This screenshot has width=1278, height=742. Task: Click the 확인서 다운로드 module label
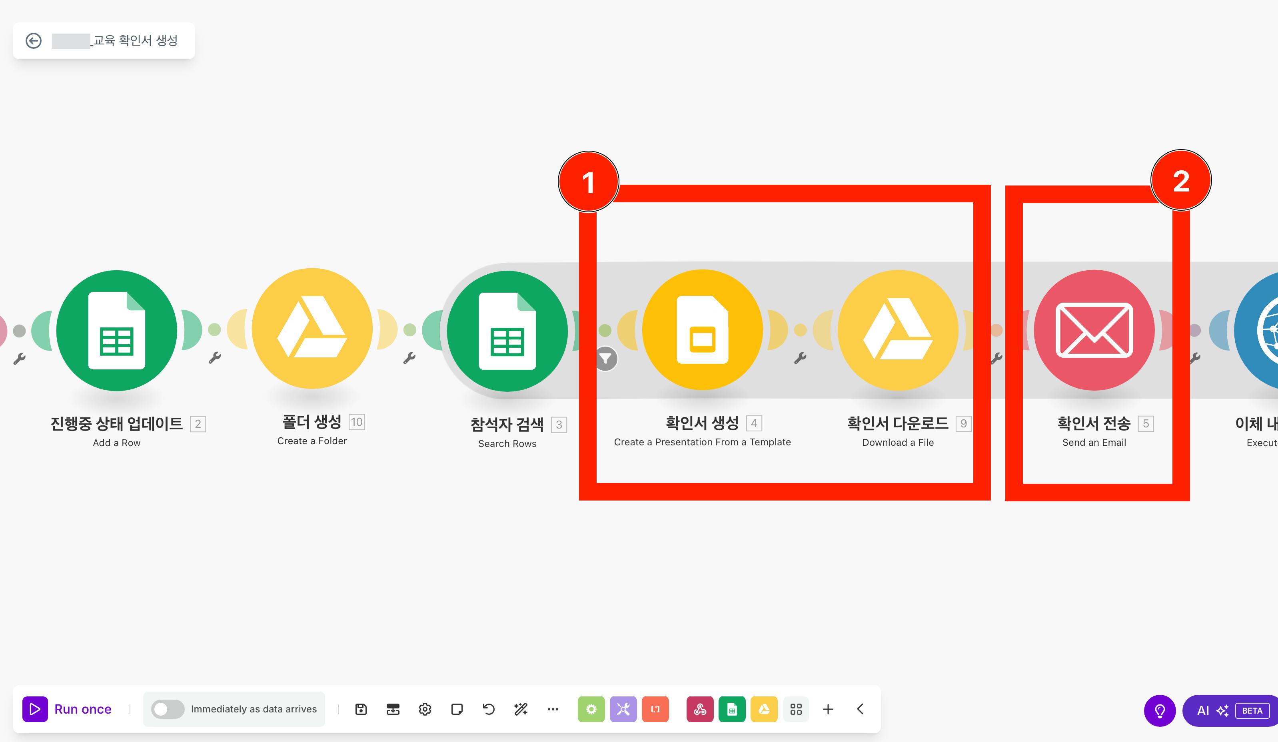898,423
